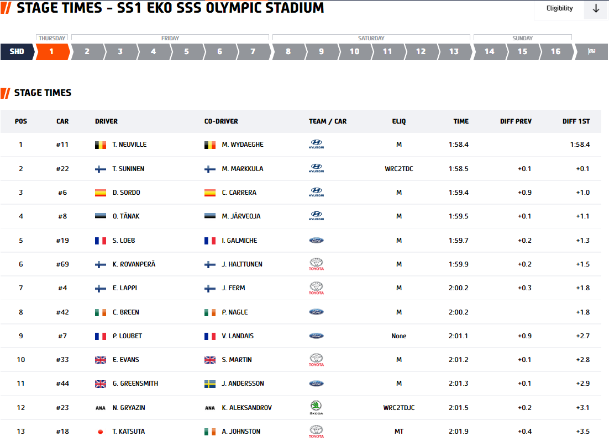Viewport: 609px width, 442px height.
Task: Click Estonian flag beside O. Tänak
Action: pyautogui.click(x=101, y=216)
